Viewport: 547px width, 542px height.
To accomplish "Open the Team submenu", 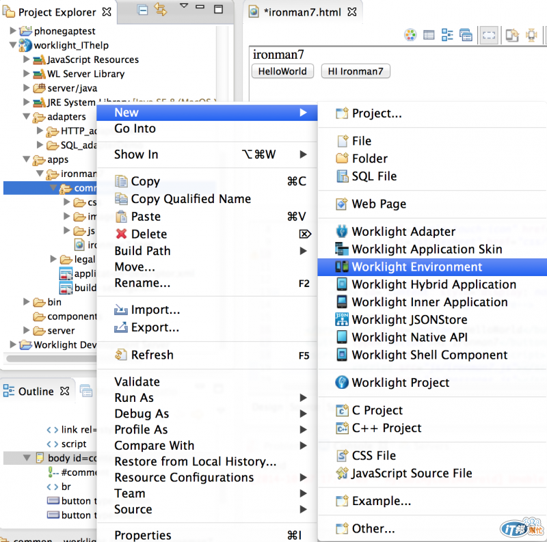I will [206, 493].
